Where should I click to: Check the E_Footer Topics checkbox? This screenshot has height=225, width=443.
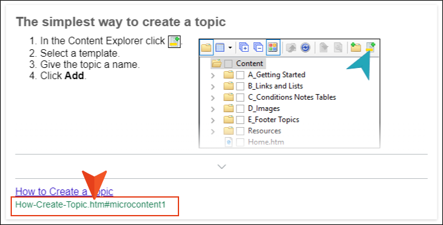click(x=240, y=120)
